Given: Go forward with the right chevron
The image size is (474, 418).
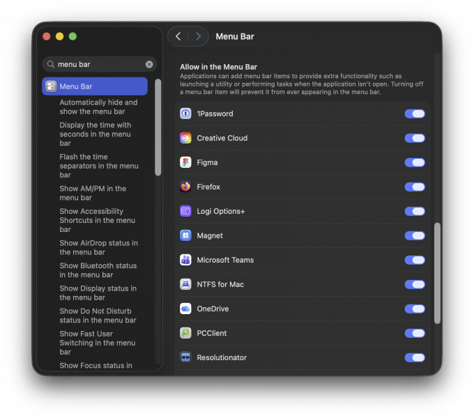Looking at the screenshot, I should coord(198,36).
